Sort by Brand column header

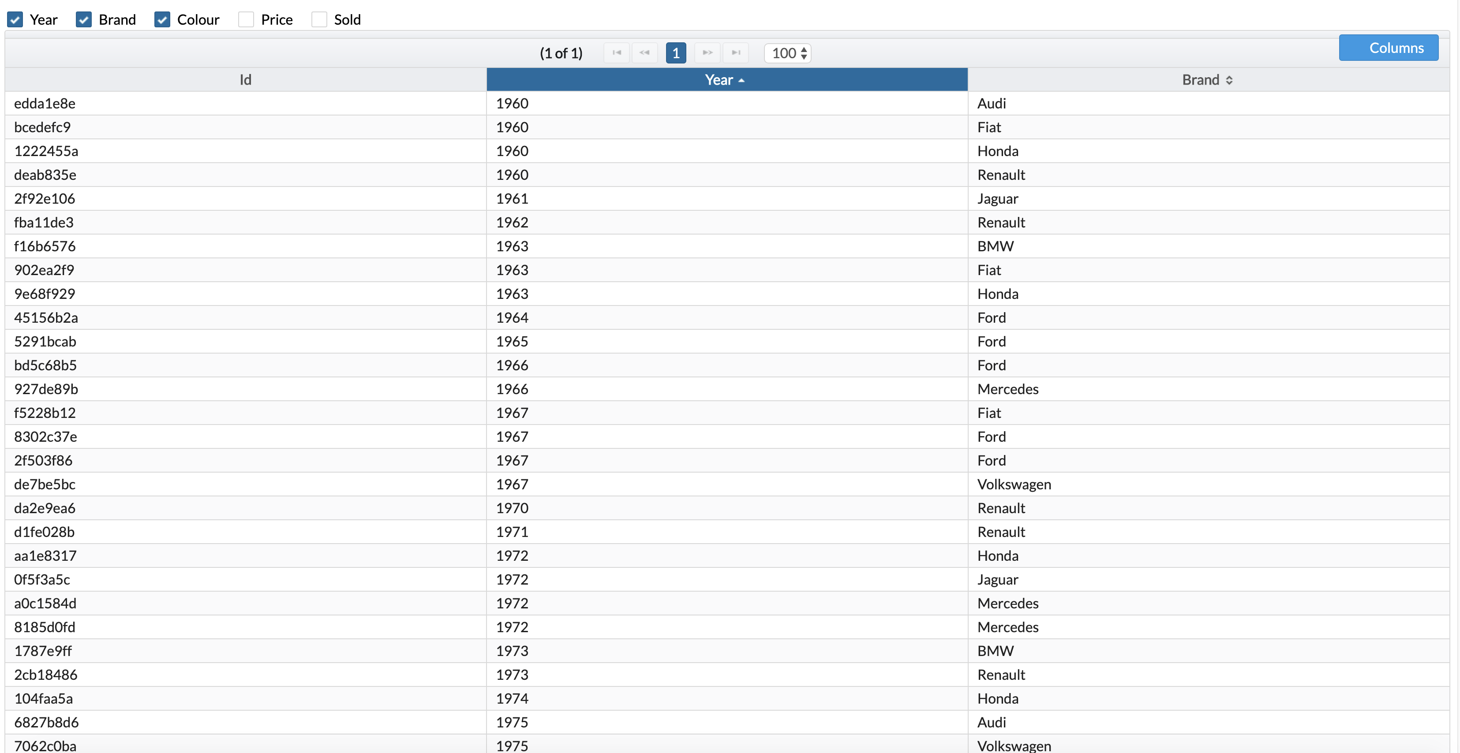1208,80
